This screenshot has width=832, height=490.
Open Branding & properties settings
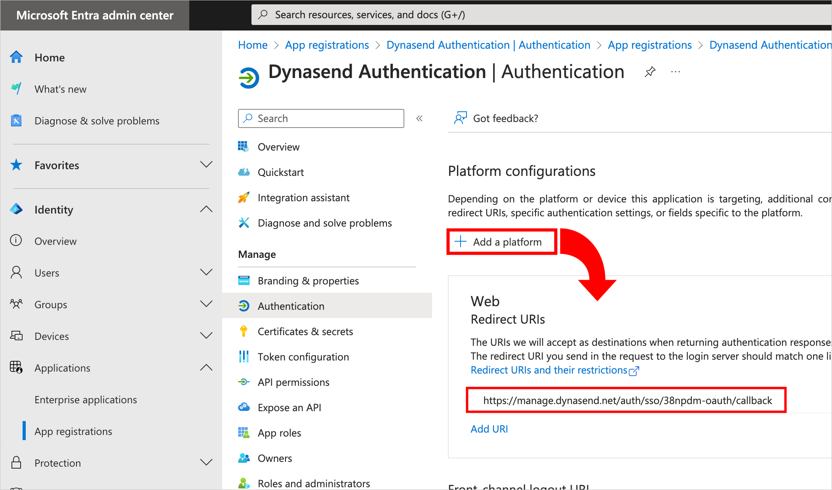pyautogui.click(x=308, y=280)
